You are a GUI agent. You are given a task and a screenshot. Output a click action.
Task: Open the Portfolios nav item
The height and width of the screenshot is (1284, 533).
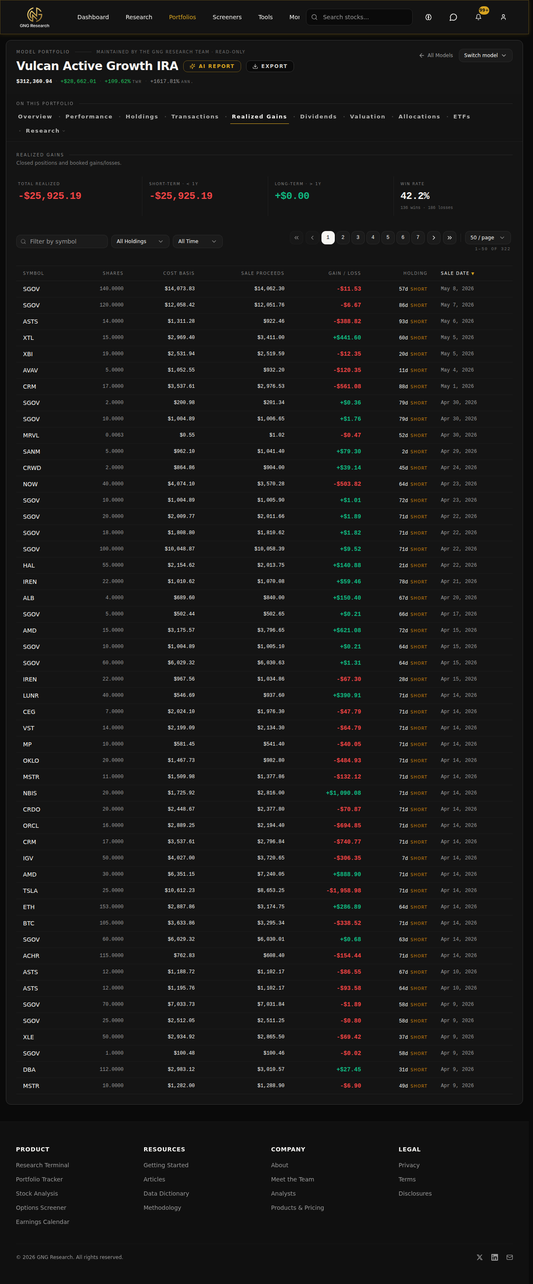(x=182, y=17)
